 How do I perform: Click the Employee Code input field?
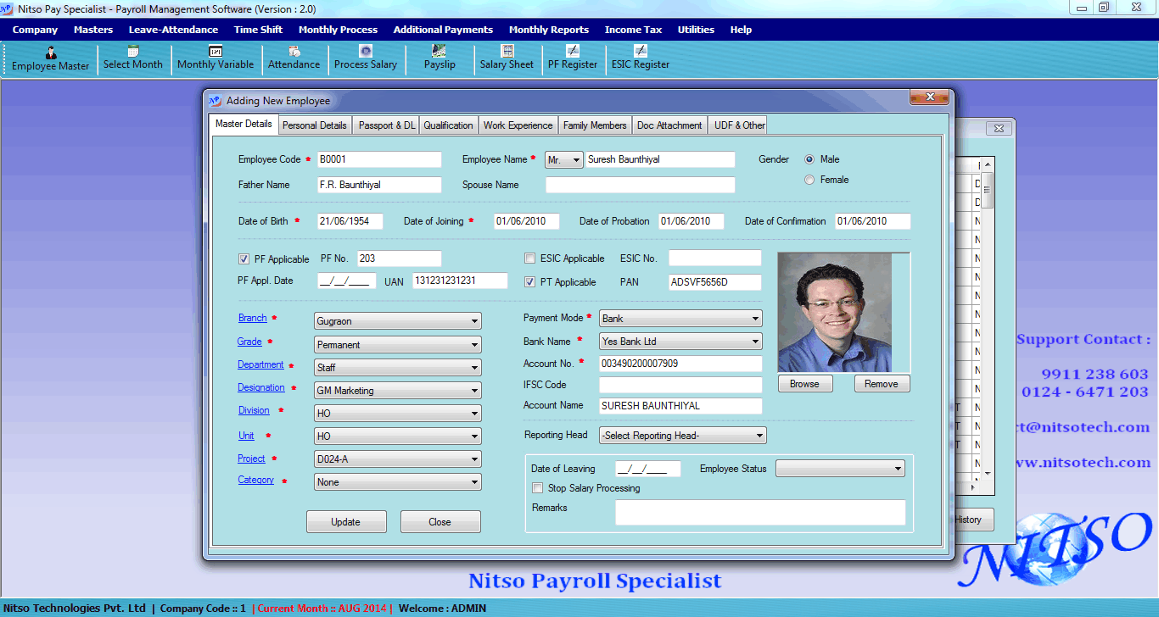(x=379, y=159)
